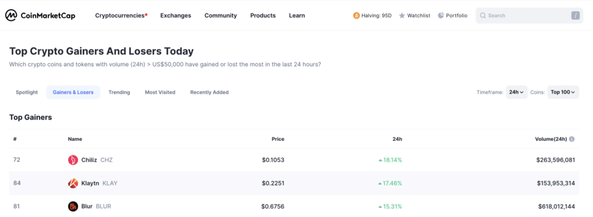Click the Bitcoin halving icon
The image size is (593, 217).
[356, 16]
